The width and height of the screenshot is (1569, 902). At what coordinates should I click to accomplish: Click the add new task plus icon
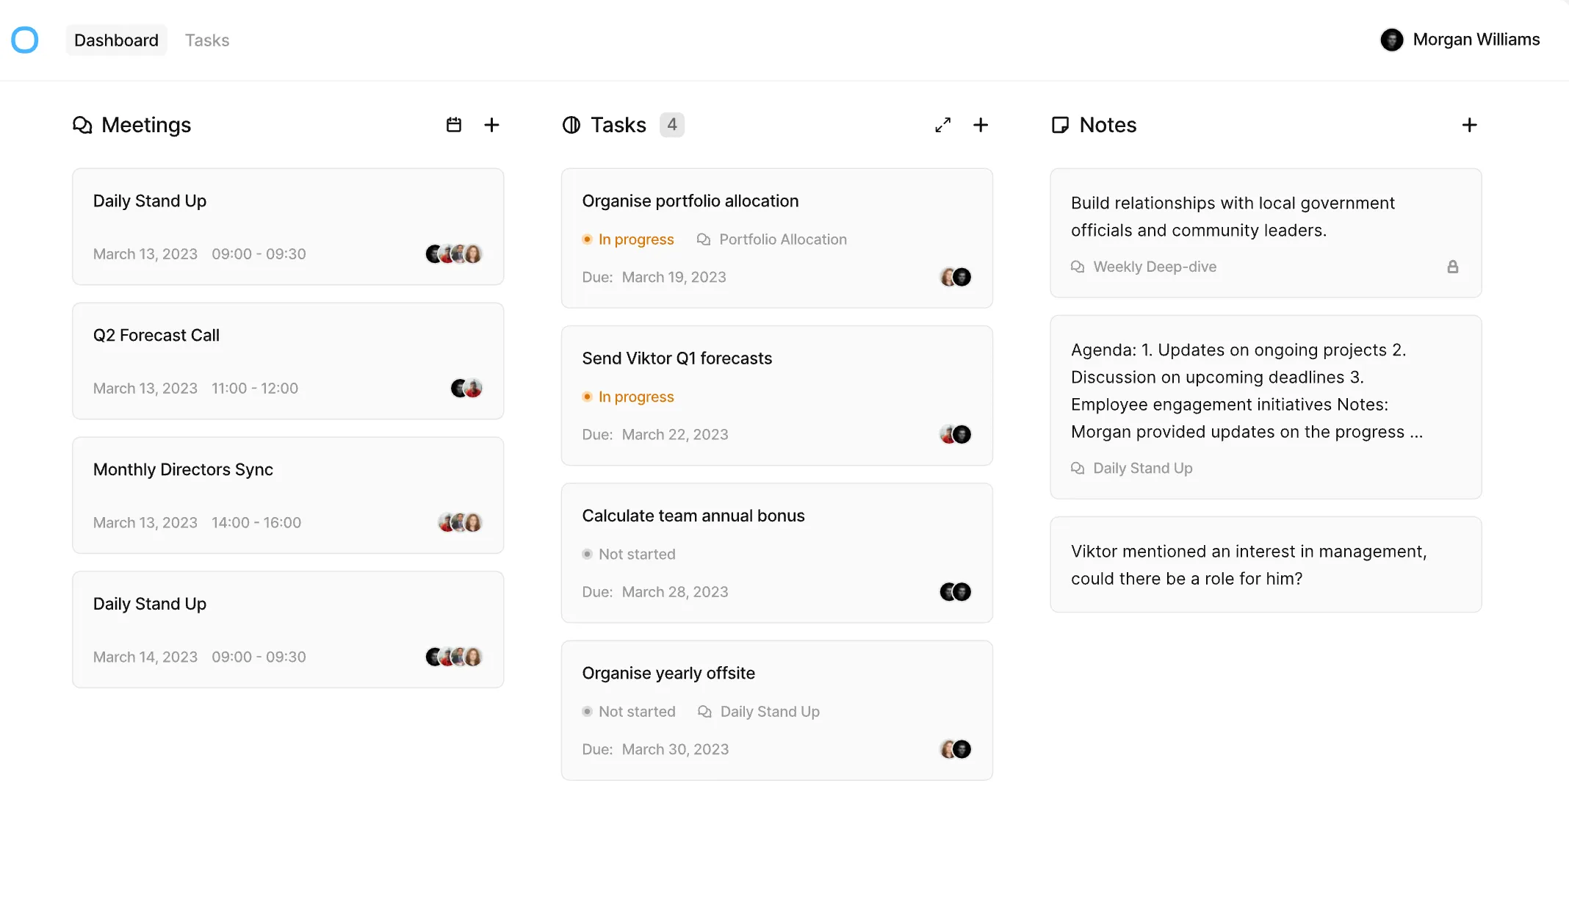tap(981, 125)
